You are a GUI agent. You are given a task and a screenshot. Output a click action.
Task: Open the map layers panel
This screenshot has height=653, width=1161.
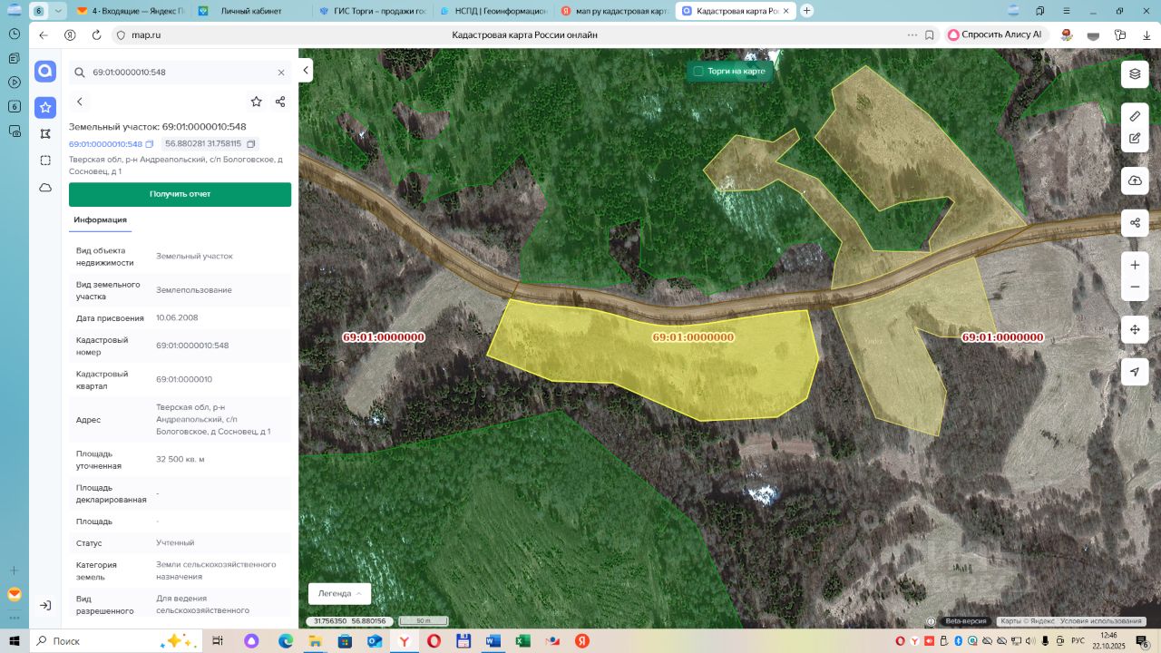point(1135,73)
